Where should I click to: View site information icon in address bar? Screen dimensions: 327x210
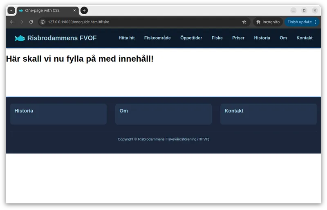[43, 22]
